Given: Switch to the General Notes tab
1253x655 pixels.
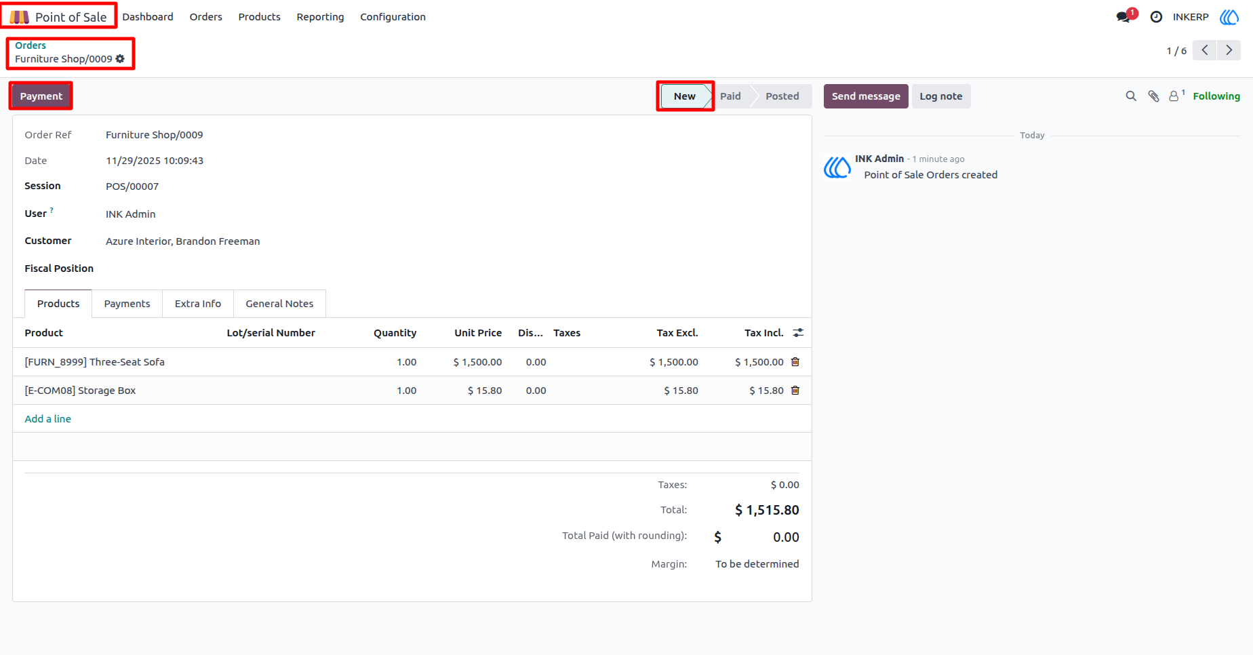Looking at the screenshot, I should (279, 304).
